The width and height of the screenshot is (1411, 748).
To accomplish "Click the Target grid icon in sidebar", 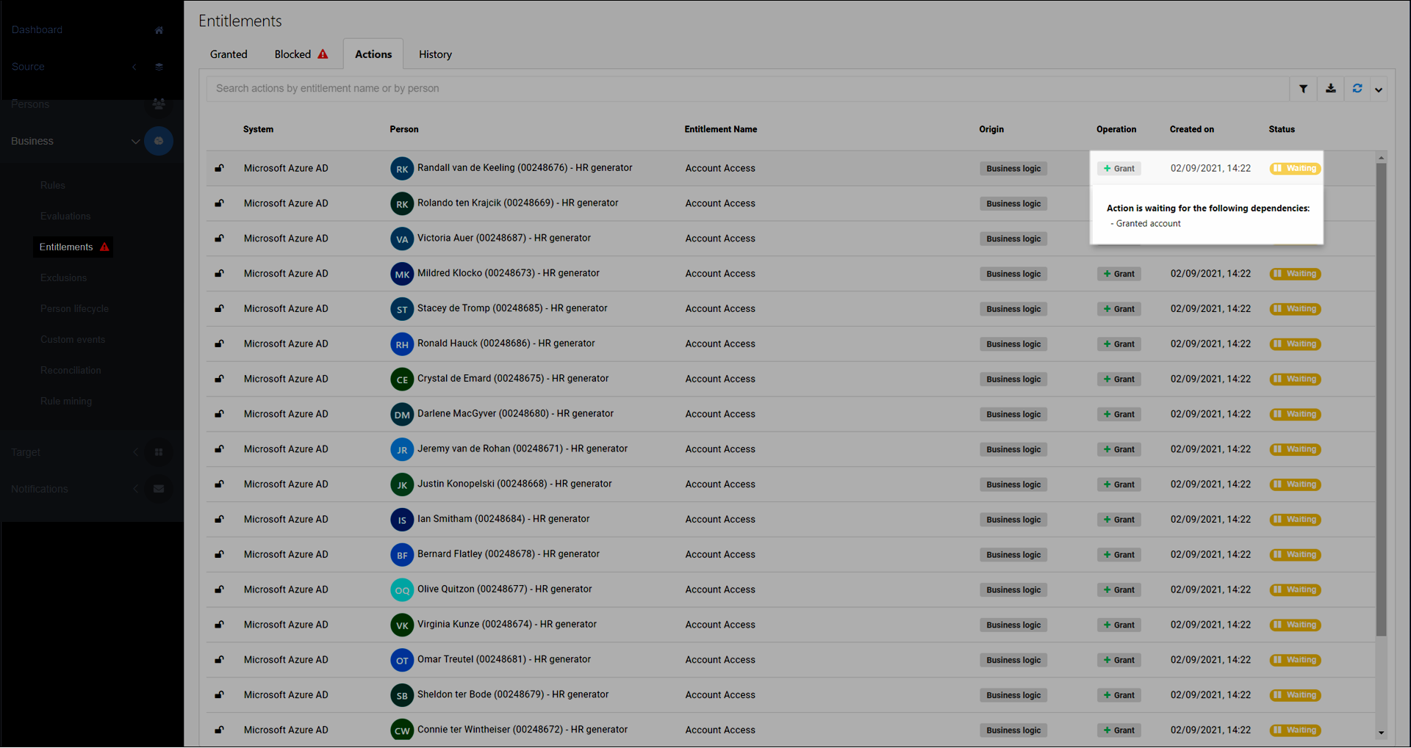I will click(159, 451).
